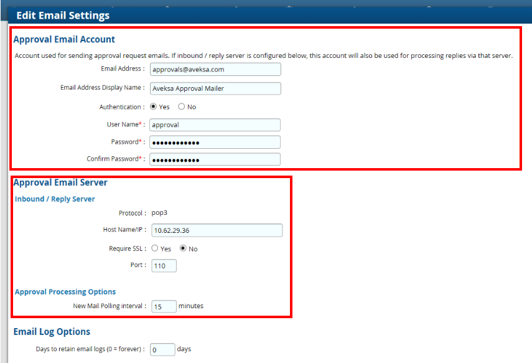Image resolution: width=532 pixels, height=363 pixels.
Task: Click the Edit Email Settings title bar
Action: coord(61,14)
